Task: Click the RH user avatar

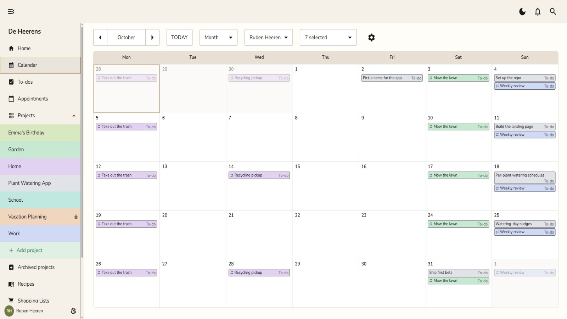Action: pyautogui.click(x=9, y=311)
